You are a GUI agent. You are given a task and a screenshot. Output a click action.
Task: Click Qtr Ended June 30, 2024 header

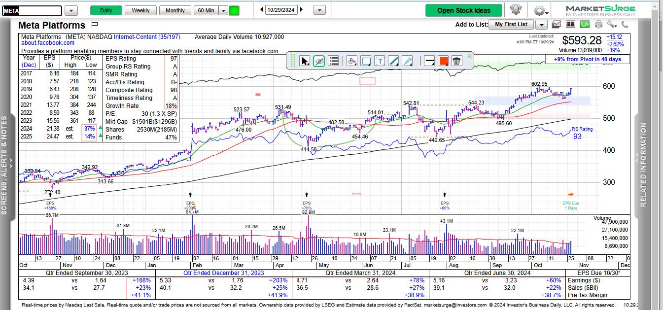(498, 273)
